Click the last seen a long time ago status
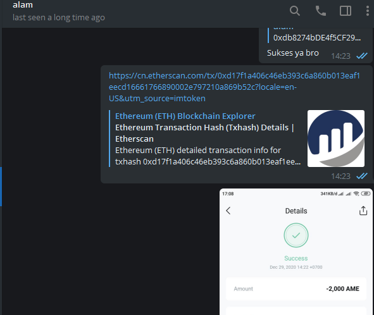The width and height of the screenshot is (374, 315). tap(59, 18)
